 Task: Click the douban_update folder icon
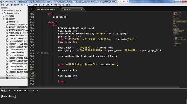[x=5, y=13]
